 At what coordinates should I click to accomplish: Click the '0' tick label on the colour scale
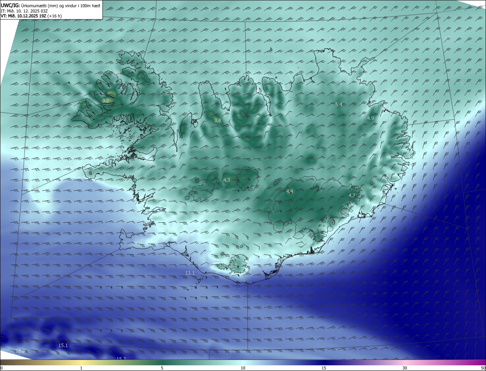coord(2,368)
